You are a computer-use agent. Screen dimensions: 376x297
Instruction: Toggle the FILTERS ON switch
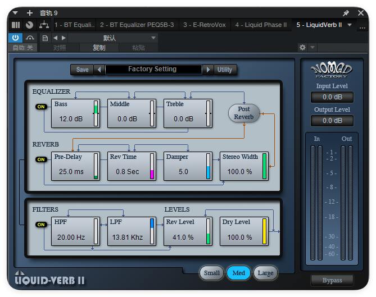[41, 225]
